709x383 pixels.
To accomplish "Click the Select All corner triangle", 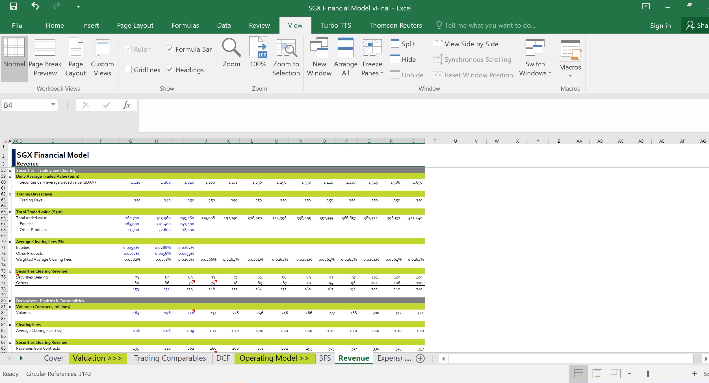I will (5, 141).
